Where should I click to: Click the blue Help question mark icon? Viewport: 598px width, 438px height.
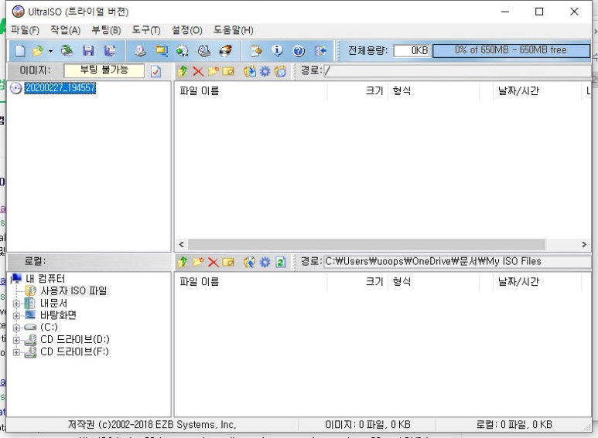pos(299,51)
